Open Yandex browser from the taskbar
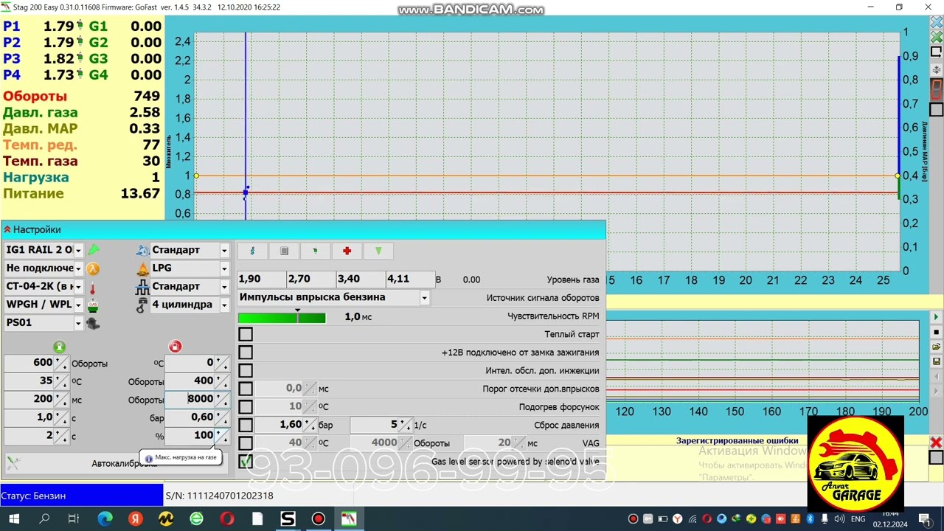 click(x=135, y=519)
